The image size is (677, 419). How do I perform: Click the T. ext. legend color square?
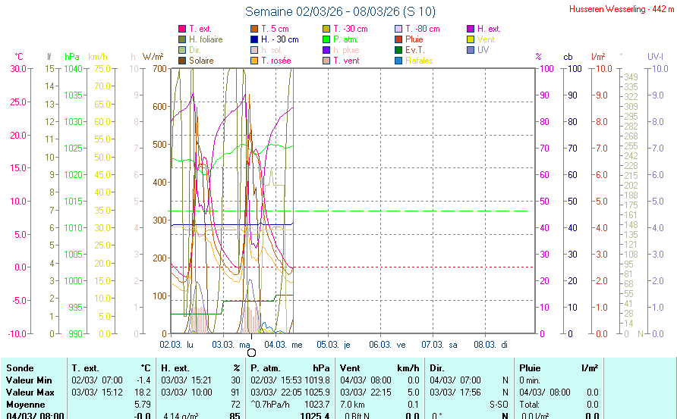pyautogui.click(x=182, y=29)
